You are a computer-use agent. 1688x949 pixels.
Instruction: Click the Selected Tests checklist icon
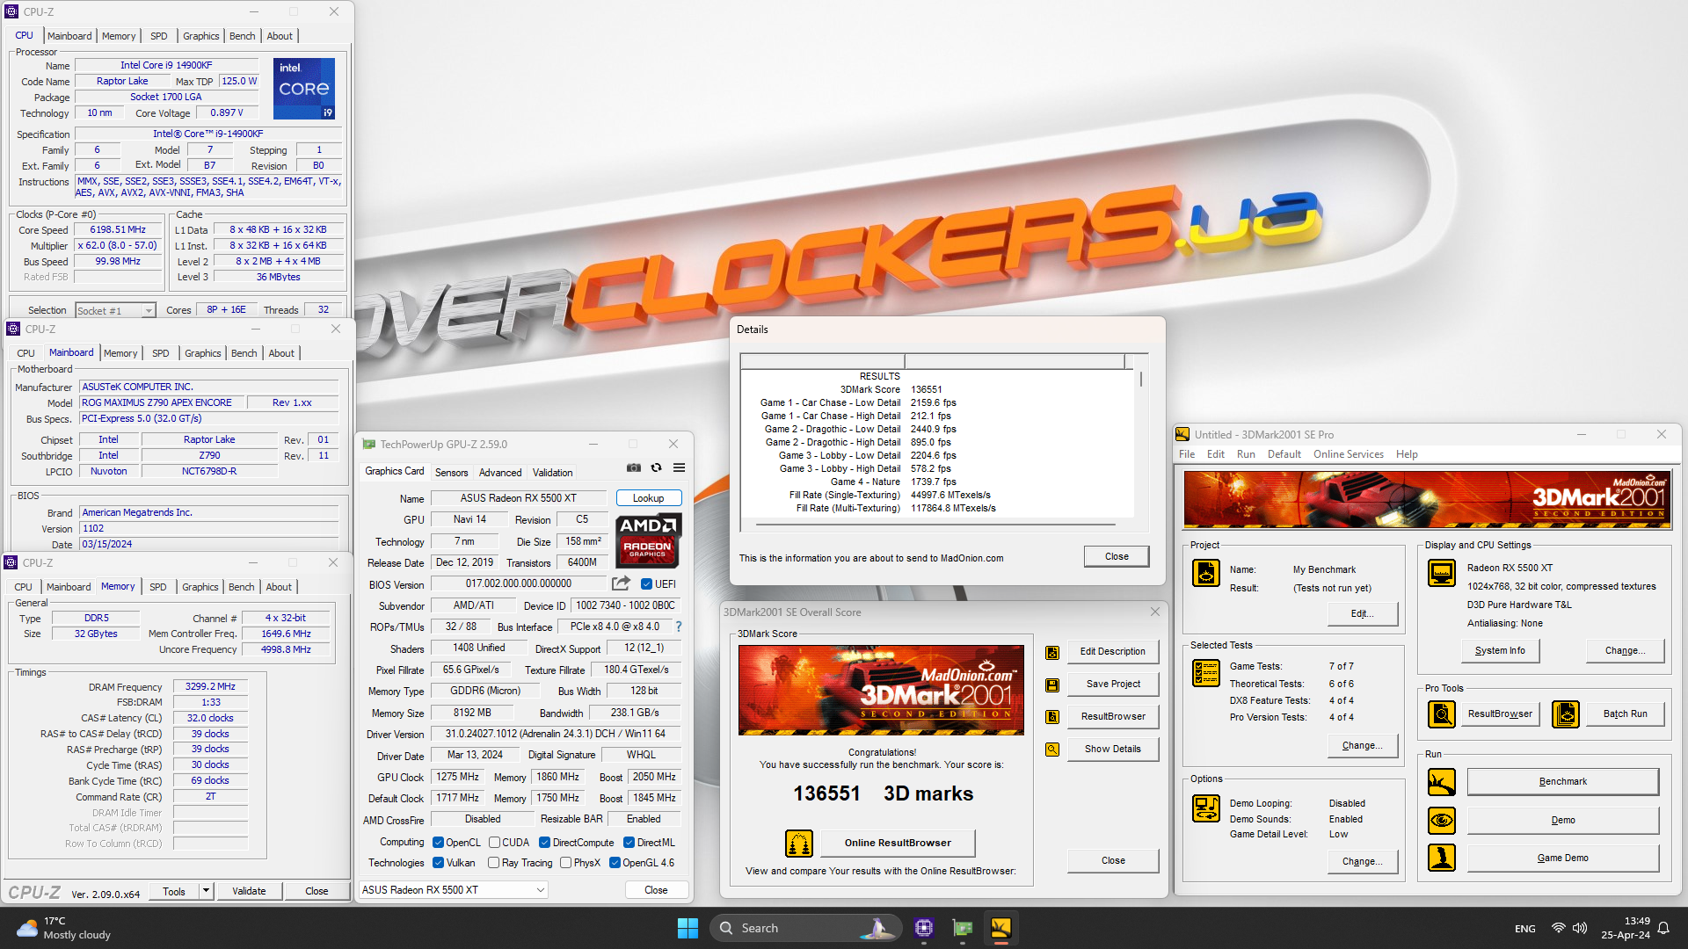[x=1206, y=673]
